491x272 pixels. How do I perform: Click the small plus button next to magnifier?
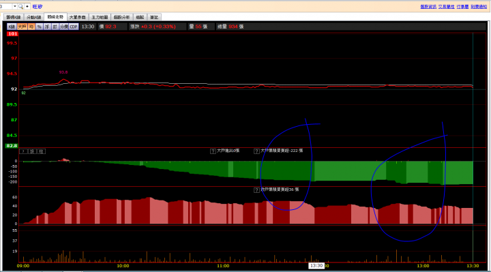click(x=27, y=6)
